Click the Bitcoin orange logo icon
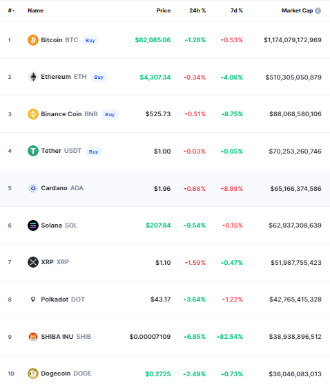 point(33,40)
